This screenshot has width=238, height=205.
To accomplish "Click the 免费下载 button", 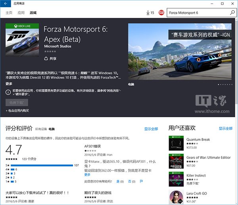I will click(x=17, y=102).
